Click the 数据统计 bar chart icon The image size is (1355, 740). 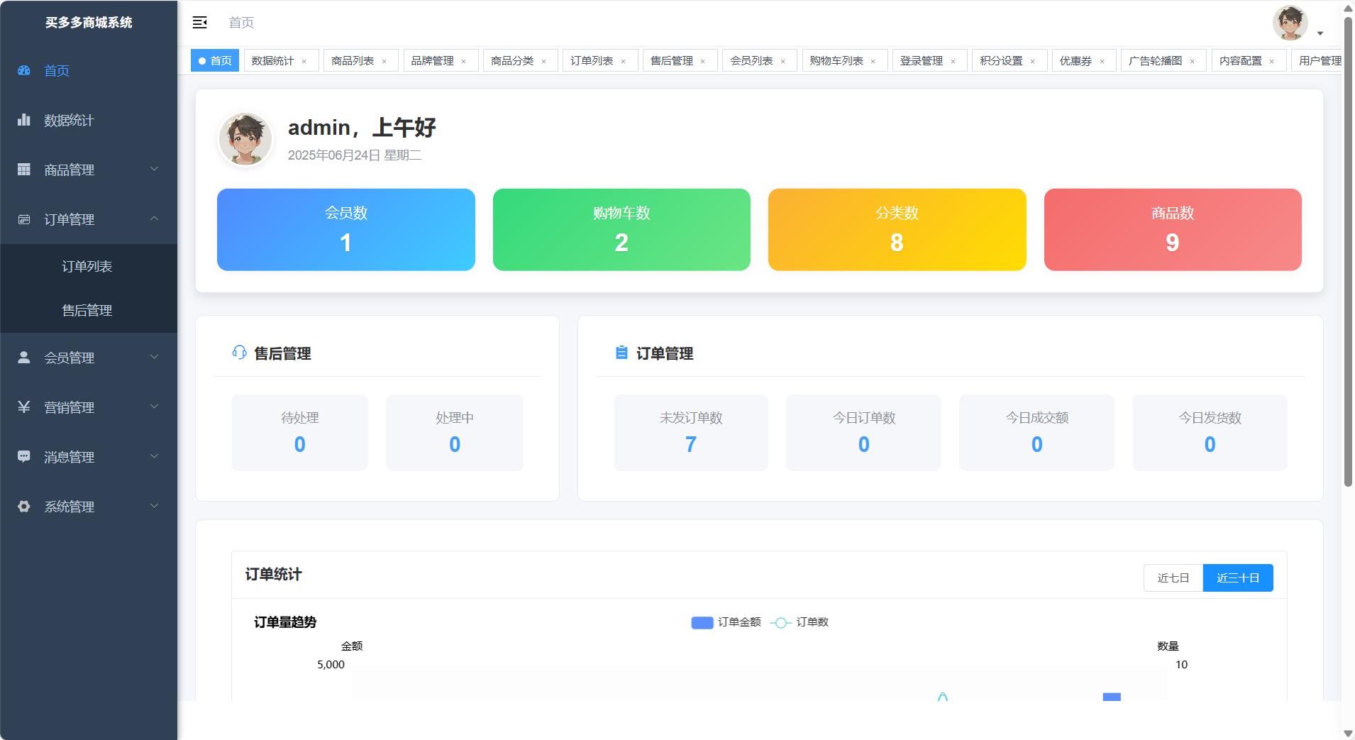click(x=24, y=120)
